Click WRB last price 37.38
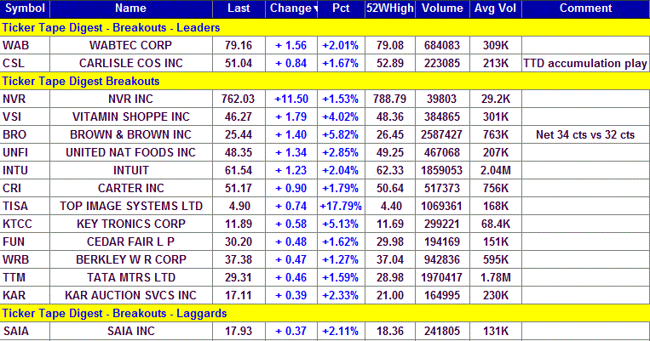This screenshot has width=650, height=341. (x=239, y=259)
